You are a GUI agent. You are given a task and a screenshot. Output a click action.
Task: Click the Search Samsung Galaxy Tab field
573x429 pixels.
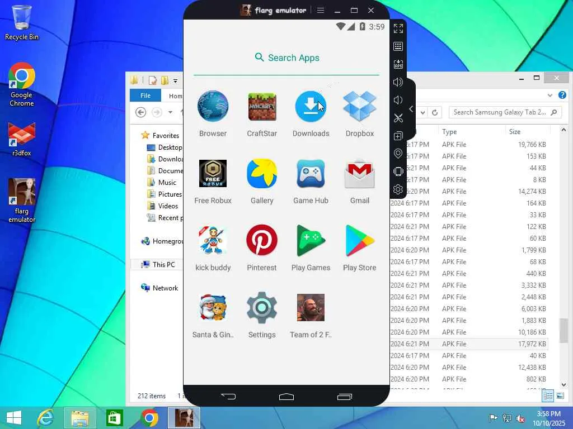(505, 112)
